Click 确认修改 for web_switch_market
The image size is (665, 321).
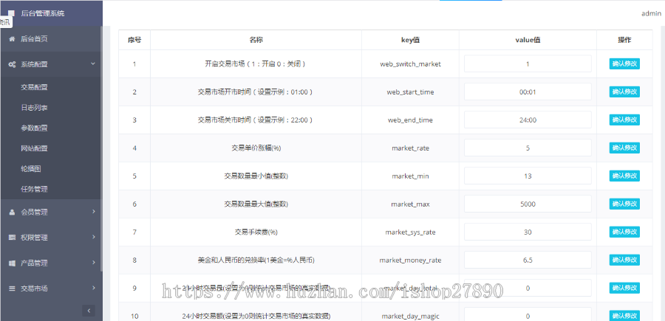click(624, 64)
